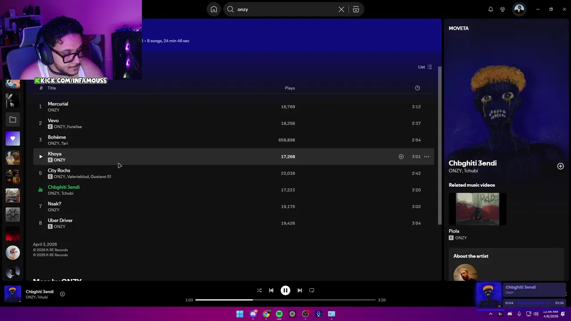Open the now-playing album cover at bottom-left
The image size is (571, 321).
tap(12, 294)
